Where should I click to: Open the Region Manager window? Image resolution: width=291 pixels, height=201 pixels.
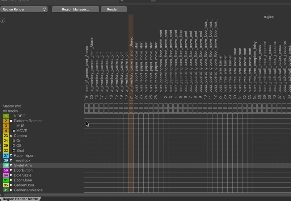[x=75, y=9]
